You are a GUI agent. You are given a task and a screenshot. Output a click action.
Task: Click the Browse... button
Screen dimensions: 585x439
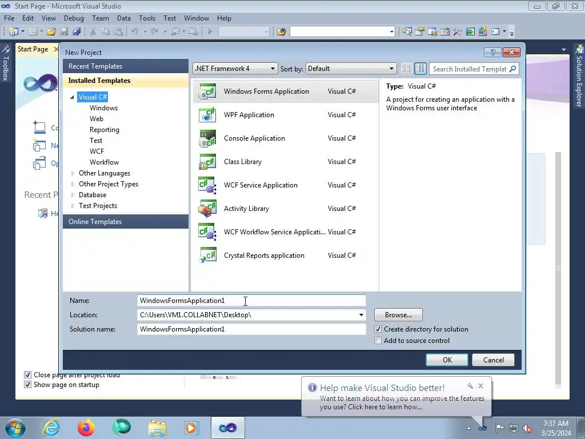tap(398, 315)
